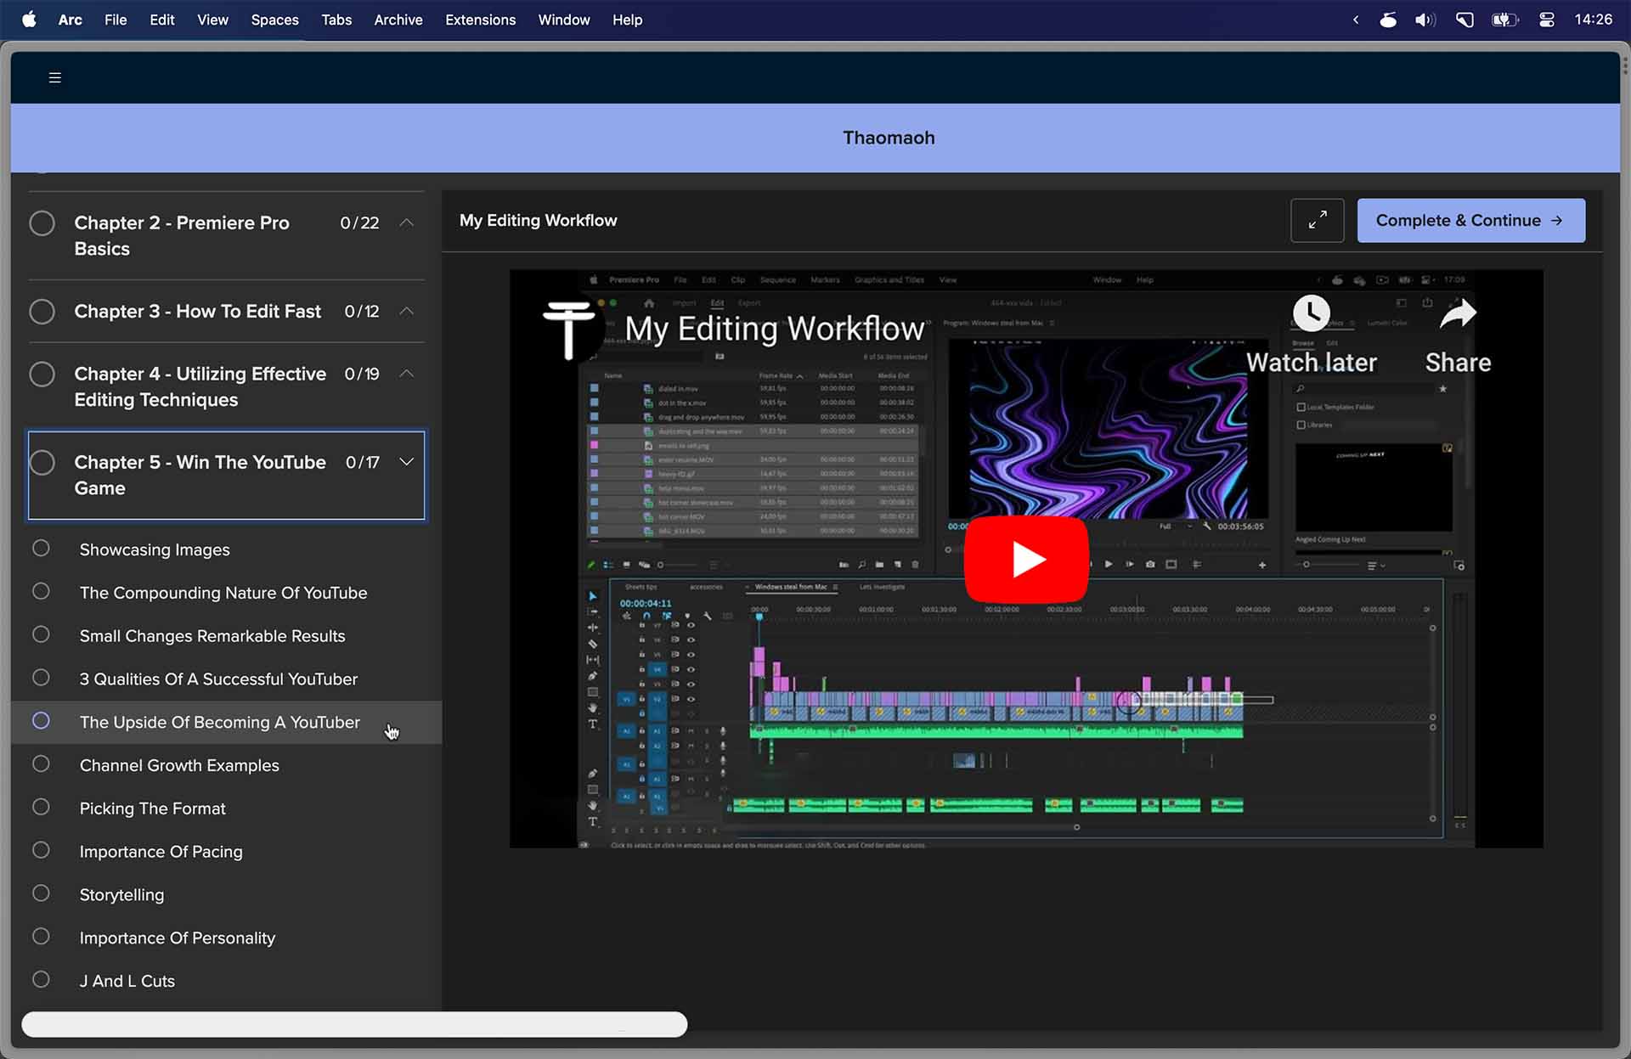The image size is (1631, 1059).
Task: Open the Spaces menu
Action: (274, 19)
